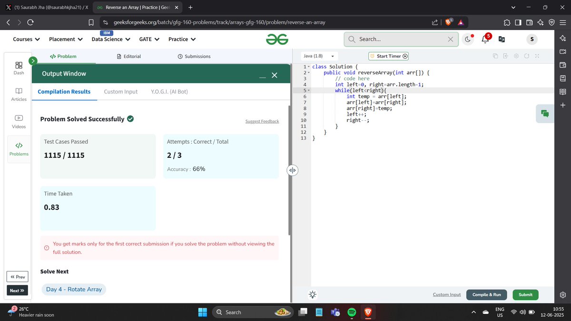
Task: Select Problems in the left sidebar
Action: pos(19,149)
